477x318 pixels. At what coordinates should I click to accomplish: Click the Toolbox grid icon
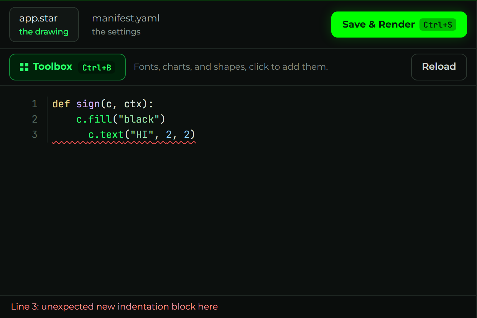click(24, 67)
